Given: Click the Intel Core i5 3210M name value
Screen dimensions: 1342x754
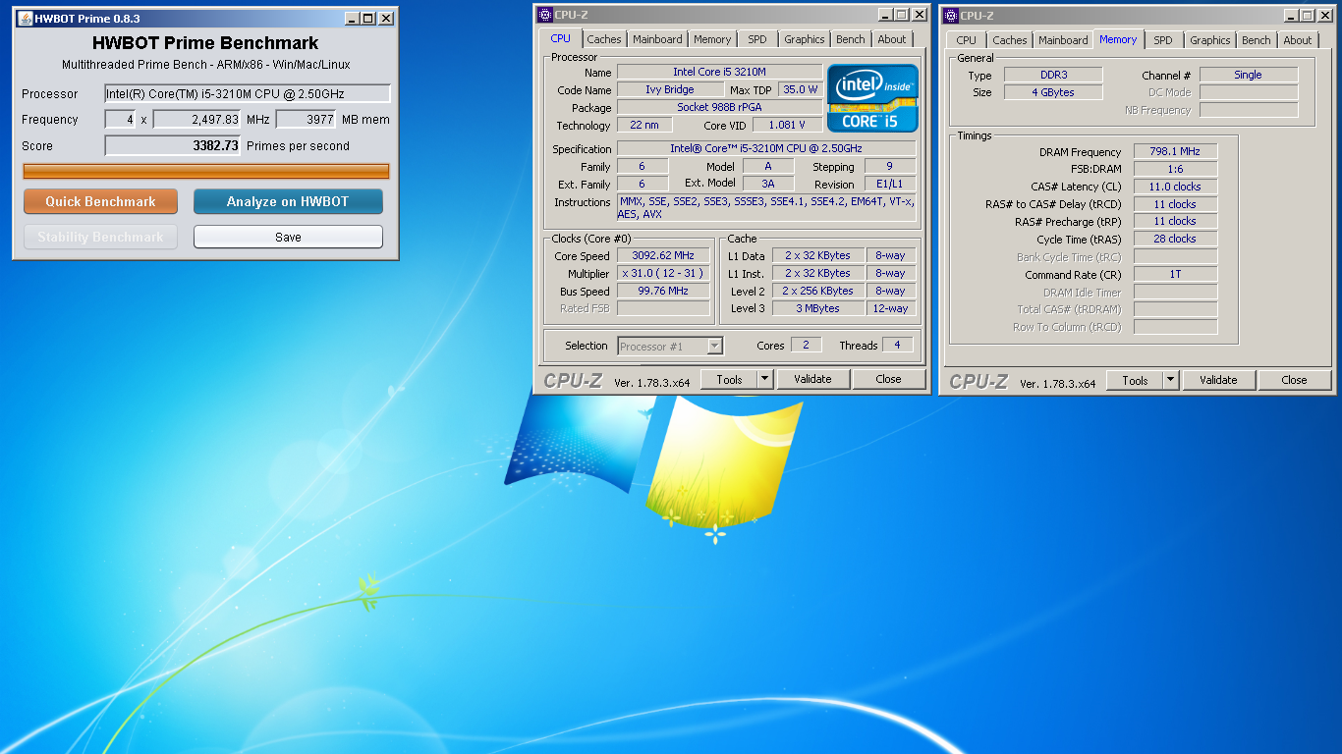Looking at the screenshot, I should click(x=720, y=73).
